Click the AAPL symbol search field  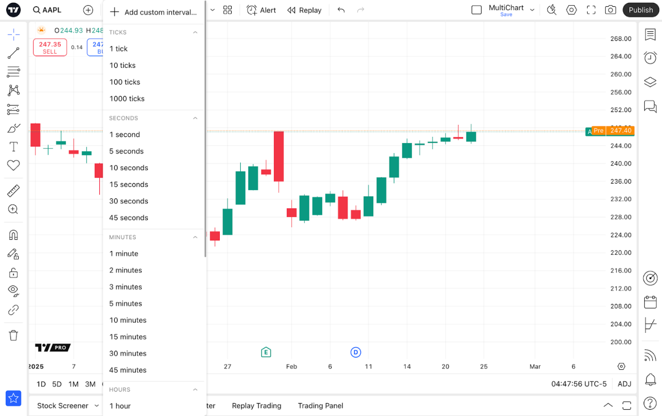point(47,10)
